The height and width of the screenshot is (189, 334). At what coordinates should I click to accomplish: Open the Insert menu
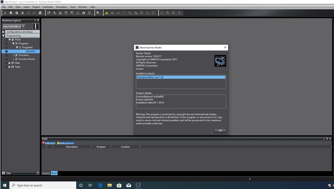26,7
